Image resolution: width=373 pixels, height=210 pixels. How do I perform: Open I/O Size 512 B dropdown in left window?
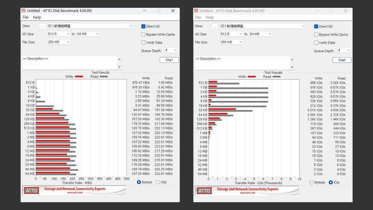58,34
